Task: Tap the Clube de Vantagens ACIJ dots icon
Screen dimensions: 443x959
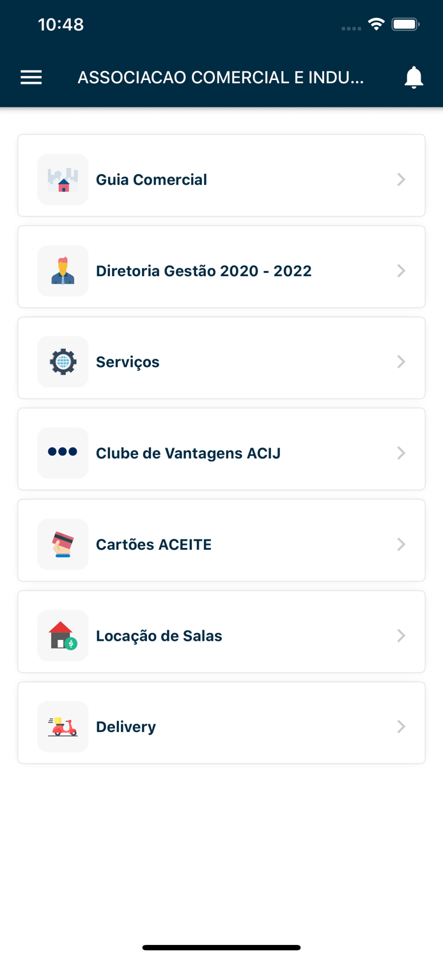Action: click(63, 453)
